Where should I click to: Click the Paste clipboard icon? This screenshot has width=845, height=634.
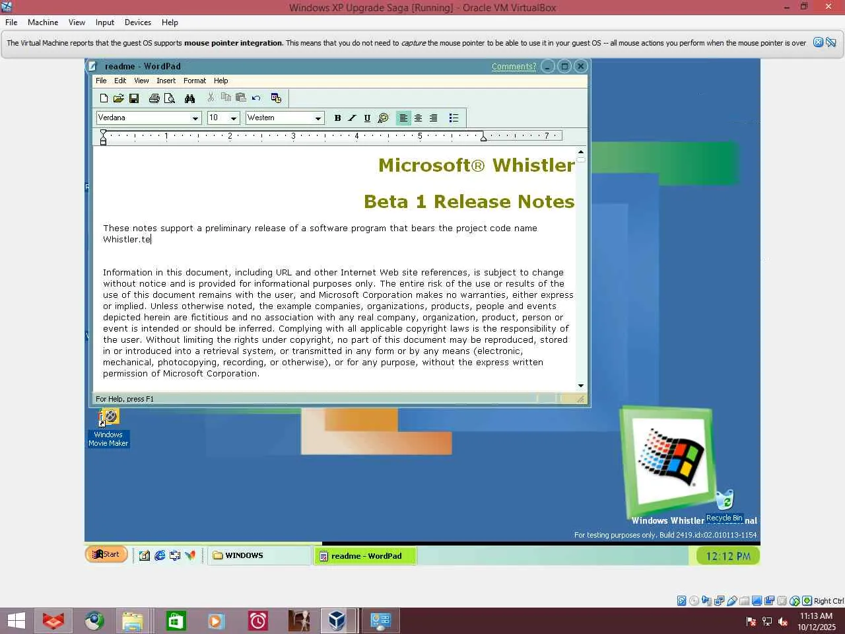click(x=241, y=98)
